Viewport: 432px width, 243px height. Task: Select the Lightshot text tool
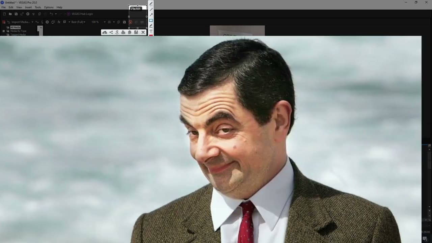point(151,31)
